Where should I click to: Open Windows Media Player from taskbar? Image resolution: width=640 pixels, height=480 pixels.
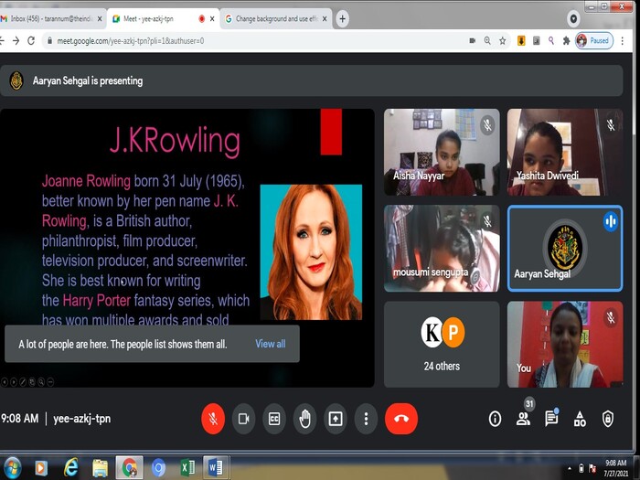[41, 468]
